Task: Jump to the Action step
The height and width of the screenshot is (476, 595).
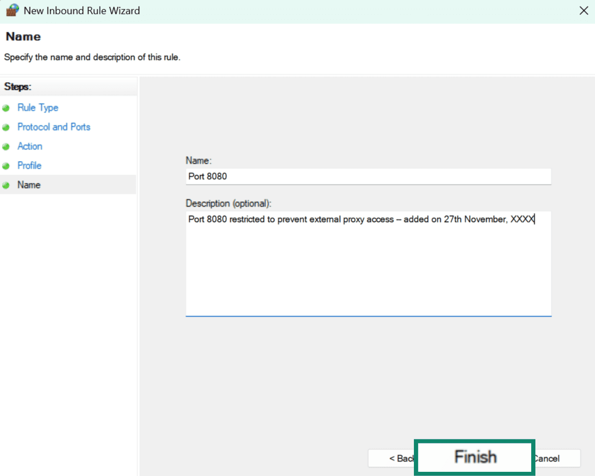Action: [30, 146]
